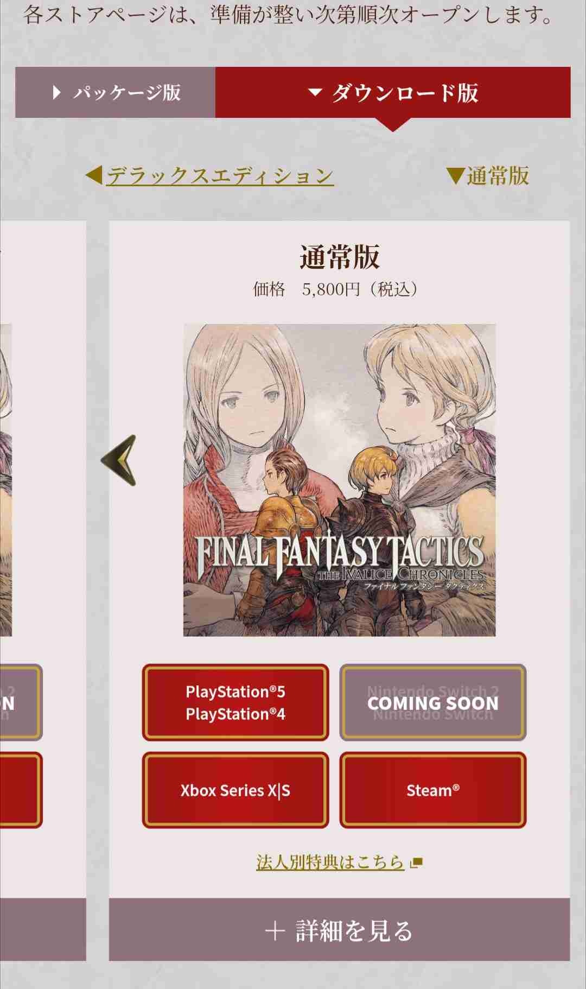586x989 pixels.
Task: Click the plus icon beside 詳細を見る
Action: point(275,931)
